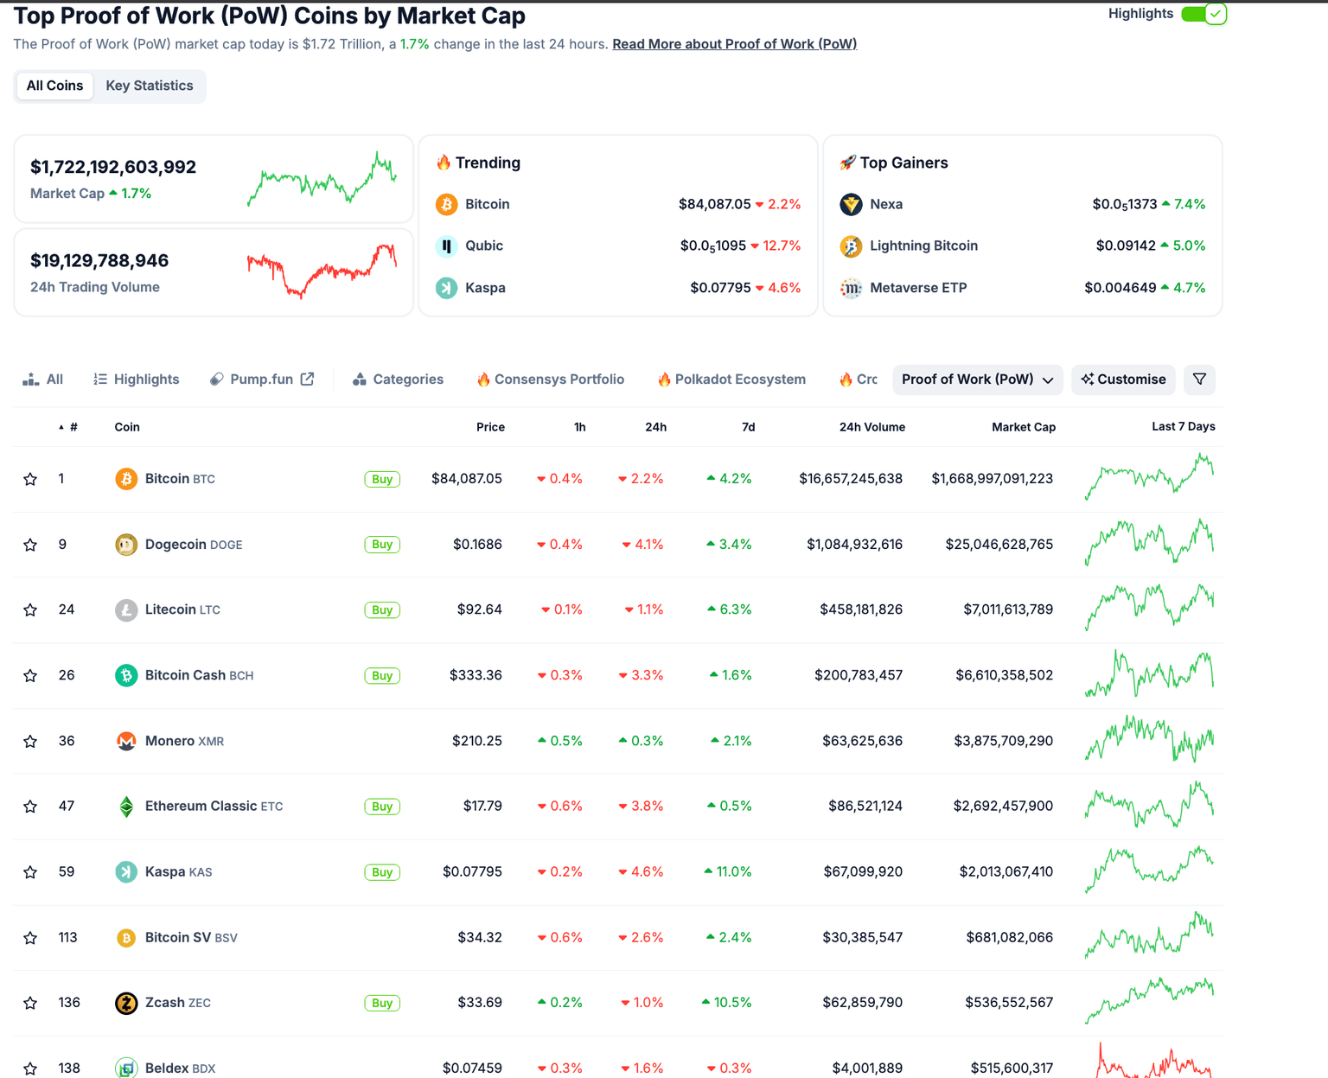Image resolution: width=1328 pixels, height=1078 pixels.
Task: Open the Proof of Work (PoW) dropdown
Action: click(x=977, y=379)
